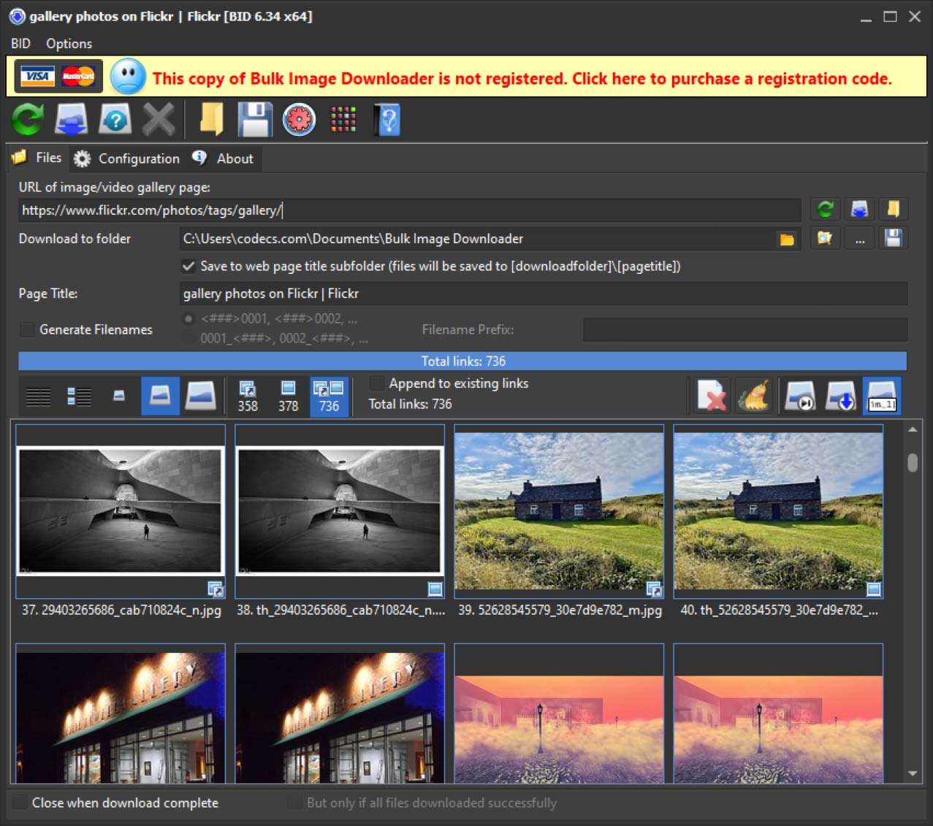This screenshot has height=826, width=933.
Task: Open the blue help book icon
Action: pos(387,119)
